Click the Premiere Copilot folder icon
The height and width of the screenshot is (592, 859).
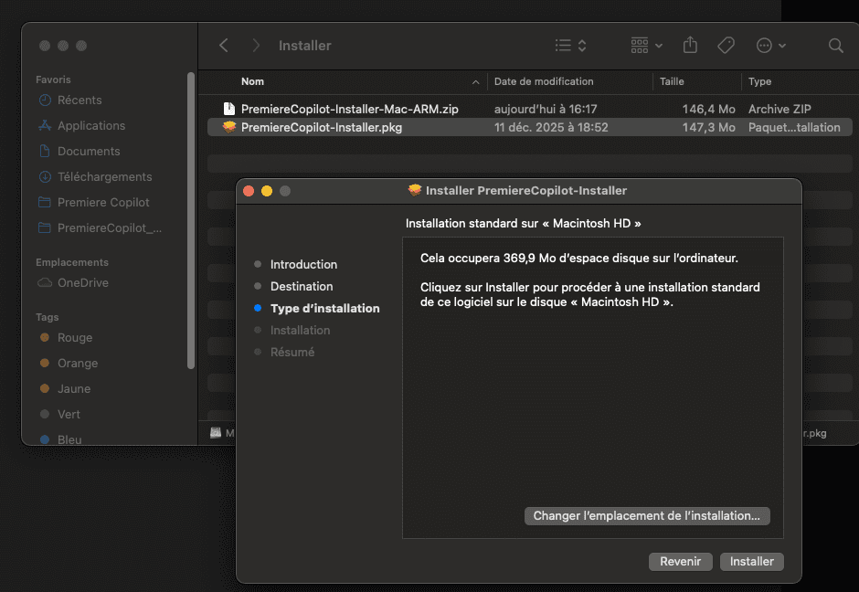(45, 202)
